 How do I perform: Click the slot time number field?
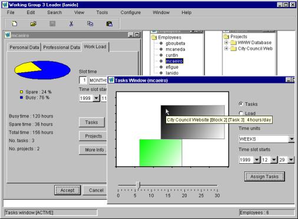tap(83, 80)
